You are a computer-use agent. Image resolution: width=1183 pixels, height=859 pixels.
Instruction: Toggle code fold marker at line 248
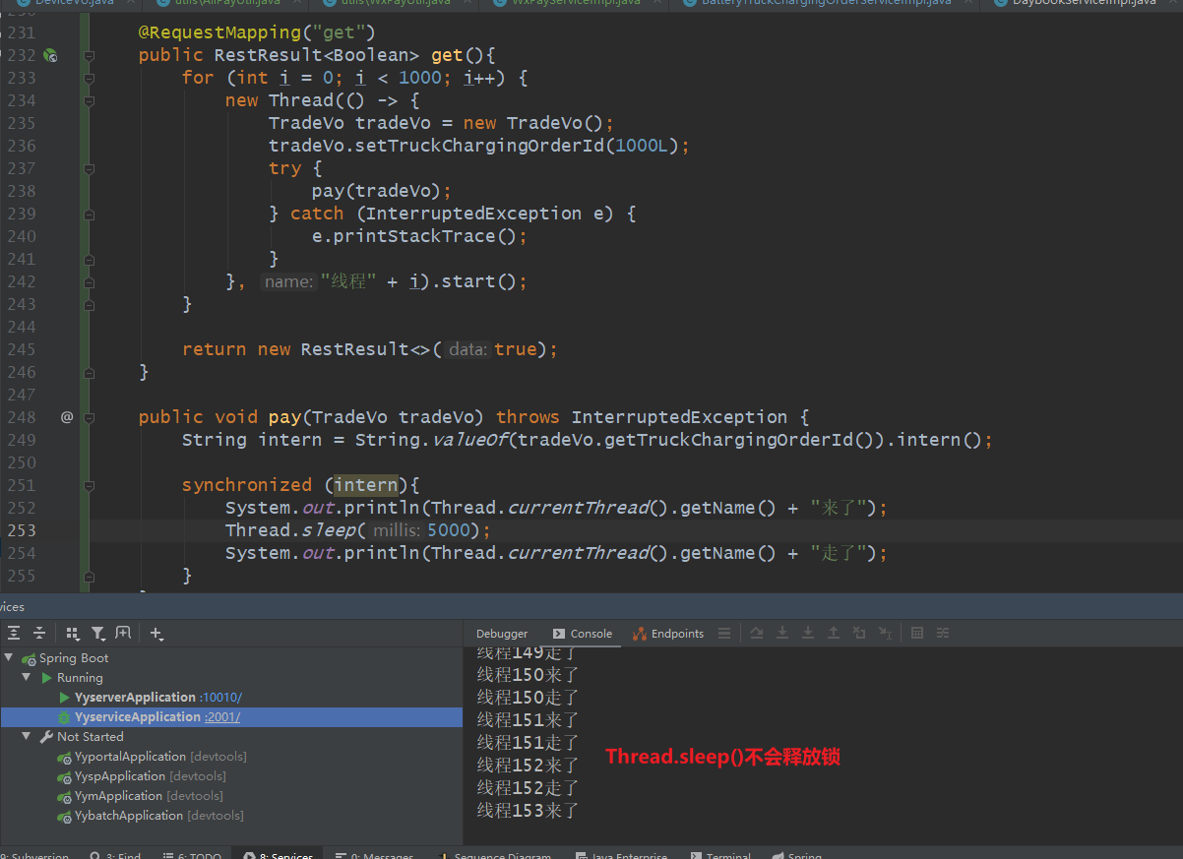(89, 417)
